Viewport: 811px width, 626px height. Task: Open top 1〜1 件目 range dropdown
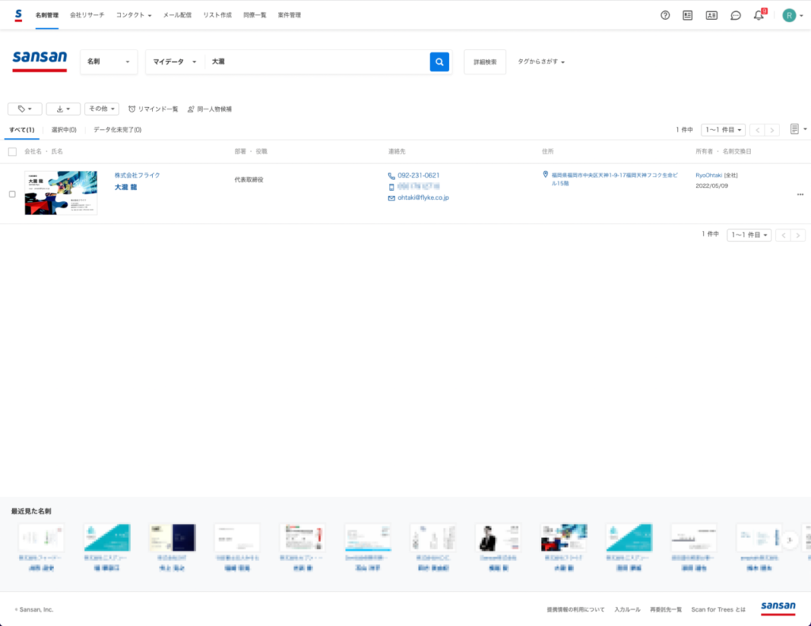(x=723, y=130)
